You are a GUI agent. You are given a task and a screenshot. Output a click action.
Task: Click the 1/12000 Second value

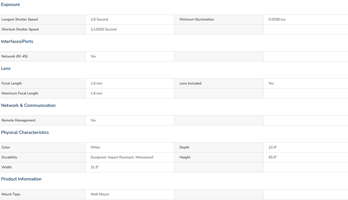click(103, 29)
